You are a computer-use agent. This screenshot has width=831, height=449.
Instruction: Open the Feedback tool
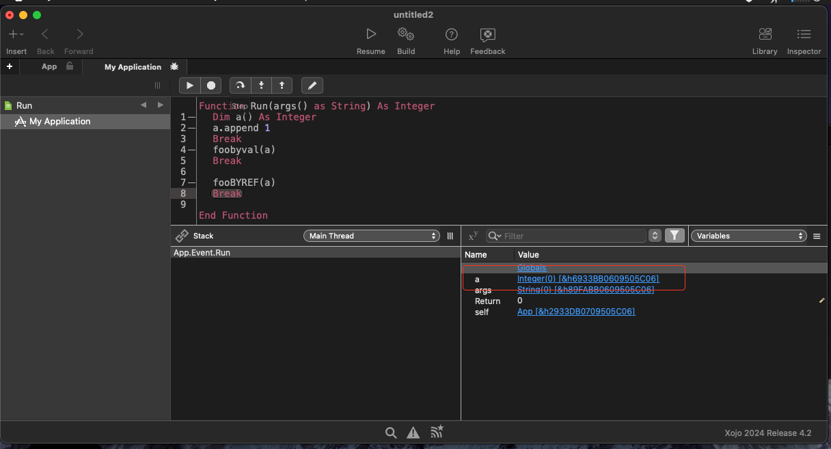(487, 34)
